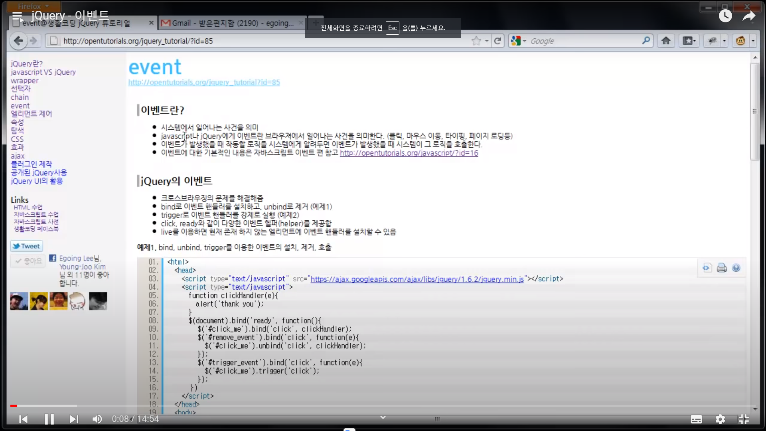The image size is (766, 431).
Task: Toggle subtitles/captions button
Action: (x=696, y=419)
